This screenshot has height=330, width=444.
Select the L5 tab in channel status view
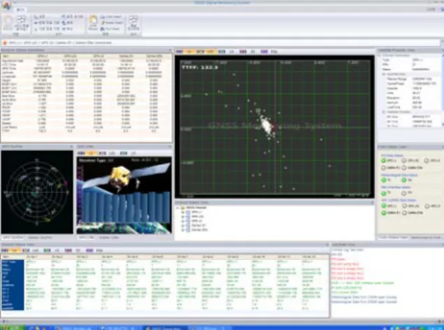pos(52,250)
